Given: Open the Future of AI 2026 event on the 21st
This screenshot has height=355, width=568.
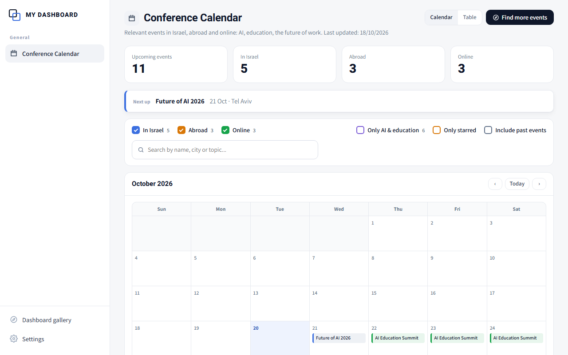Looking at the screenshot, I should pyautogui.click(x=339, y=338).
